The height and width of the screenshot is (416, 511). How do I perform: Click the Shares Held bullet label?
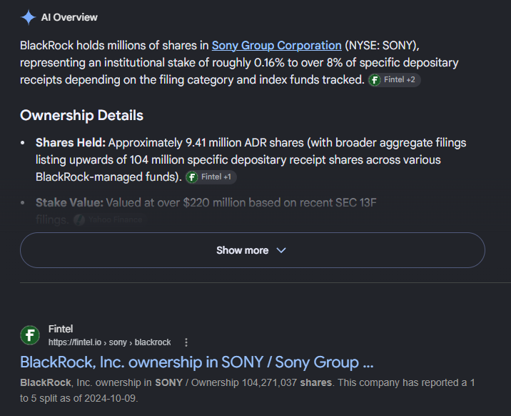[x=71, y=142]
